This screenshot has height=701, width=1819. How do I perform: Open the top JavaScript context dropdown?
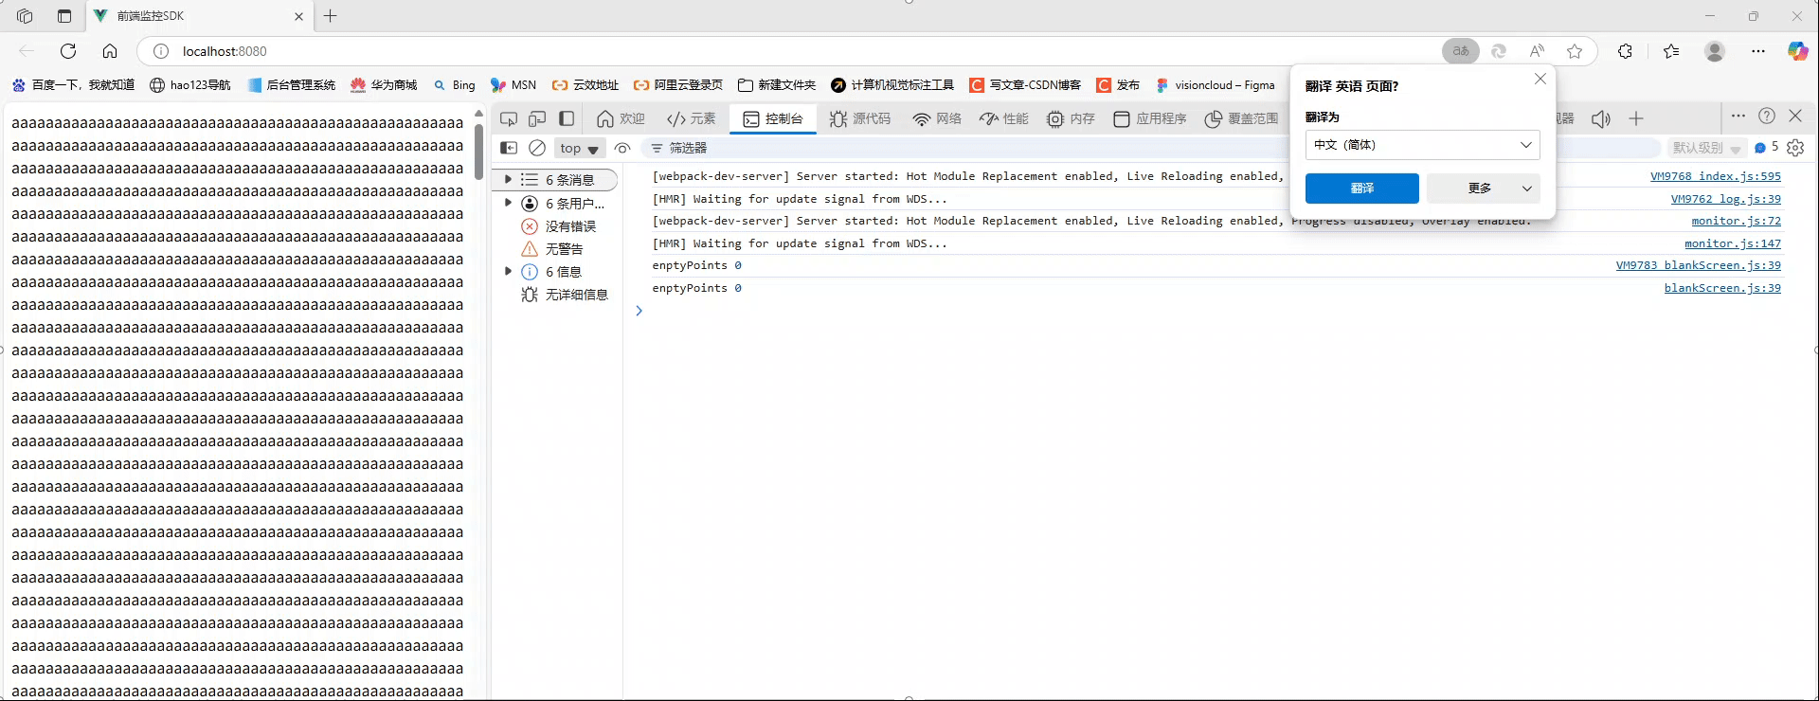click(x=579, y=148)
